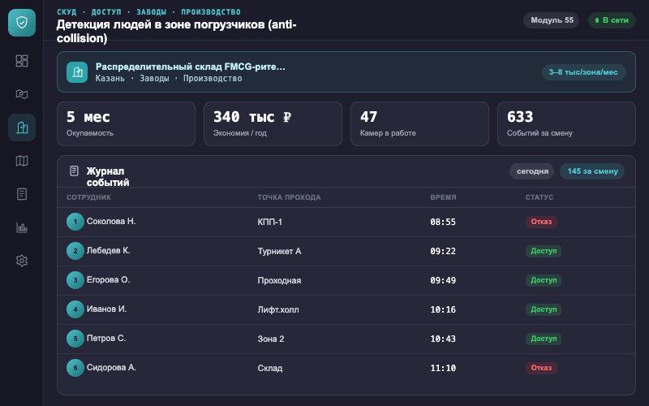Click the Распределительный склад FMCG-рите… title
The height and width of the screenshot is (406, 649).
click(x=191, y=67)
